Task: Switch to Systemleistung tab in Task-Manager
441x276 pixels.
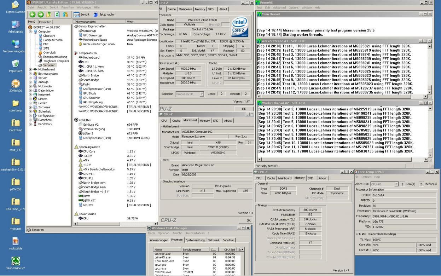Action: pyautogui.click(x=195, y=240)
